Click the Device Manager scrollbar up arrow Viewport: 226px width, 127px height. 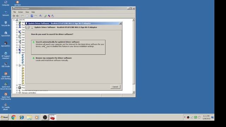click(133, 20)
